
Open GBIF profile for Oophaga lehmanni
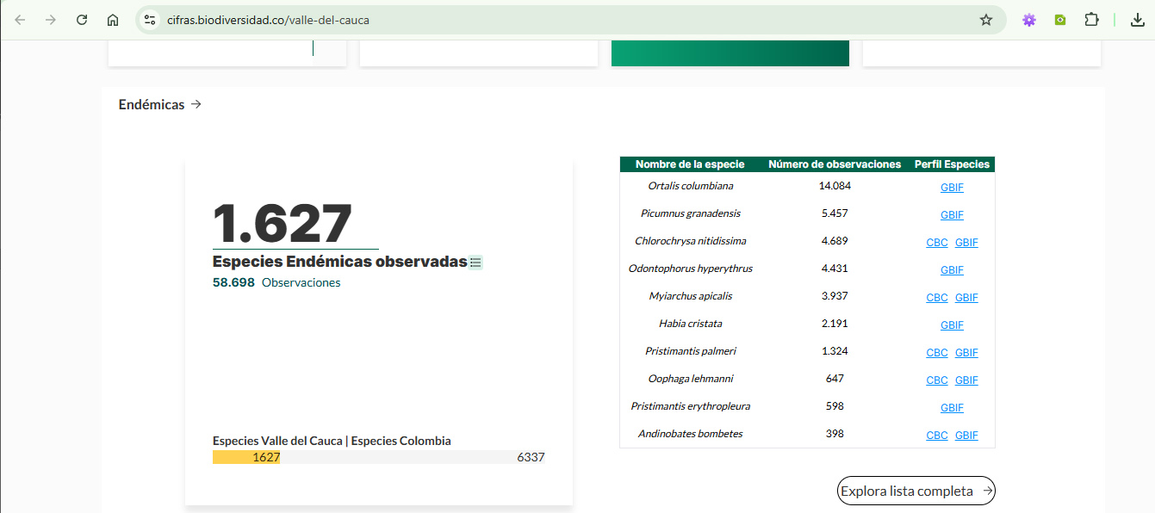(966, 380)
